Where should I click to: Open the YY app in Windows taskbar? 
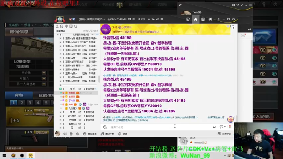point(30,155)
